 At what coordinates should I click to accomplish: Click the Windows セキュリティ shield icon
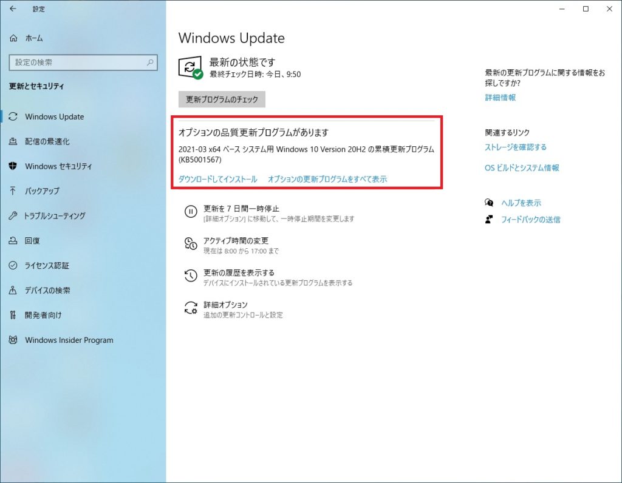tap(13, 166)
